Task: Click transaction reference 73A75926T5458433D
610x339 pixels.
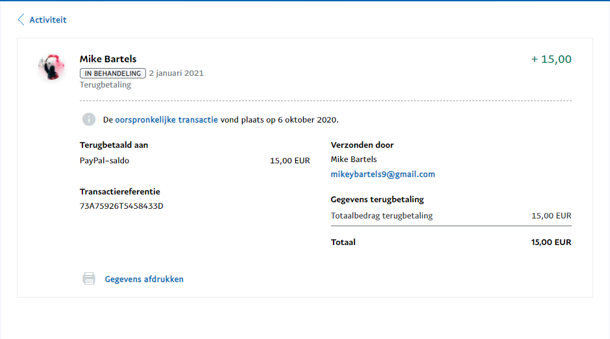Action: pos(121,206)
